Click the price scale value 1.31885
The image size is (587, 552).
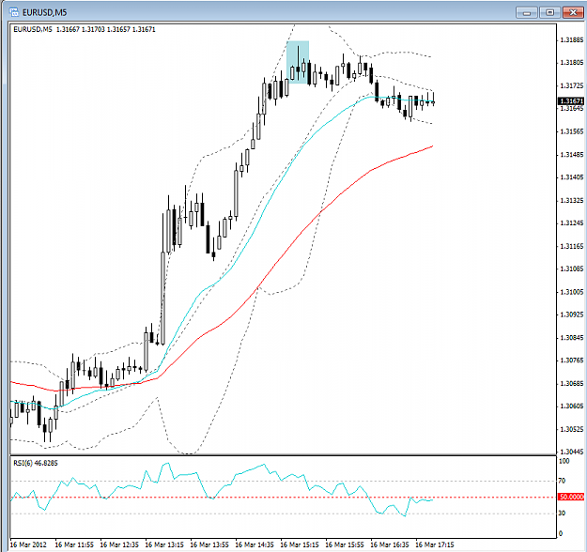coord(572,40)
